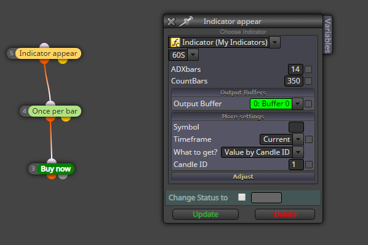Viewport: 368px width, 245px height.
Task: Click the green Update button
Action: click(x=206, y=214)
